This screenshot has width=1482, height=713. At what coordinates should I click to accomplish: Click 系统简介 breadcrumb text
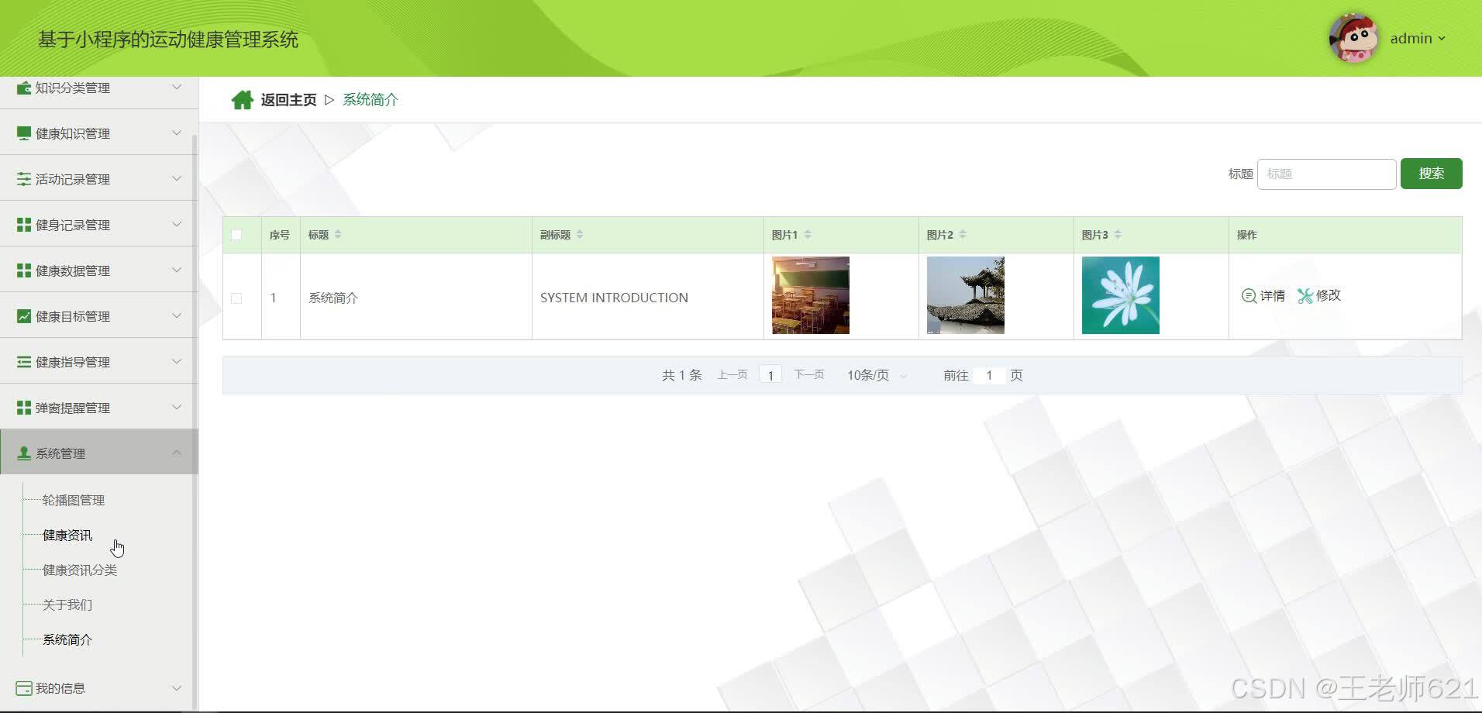(370, 100)
